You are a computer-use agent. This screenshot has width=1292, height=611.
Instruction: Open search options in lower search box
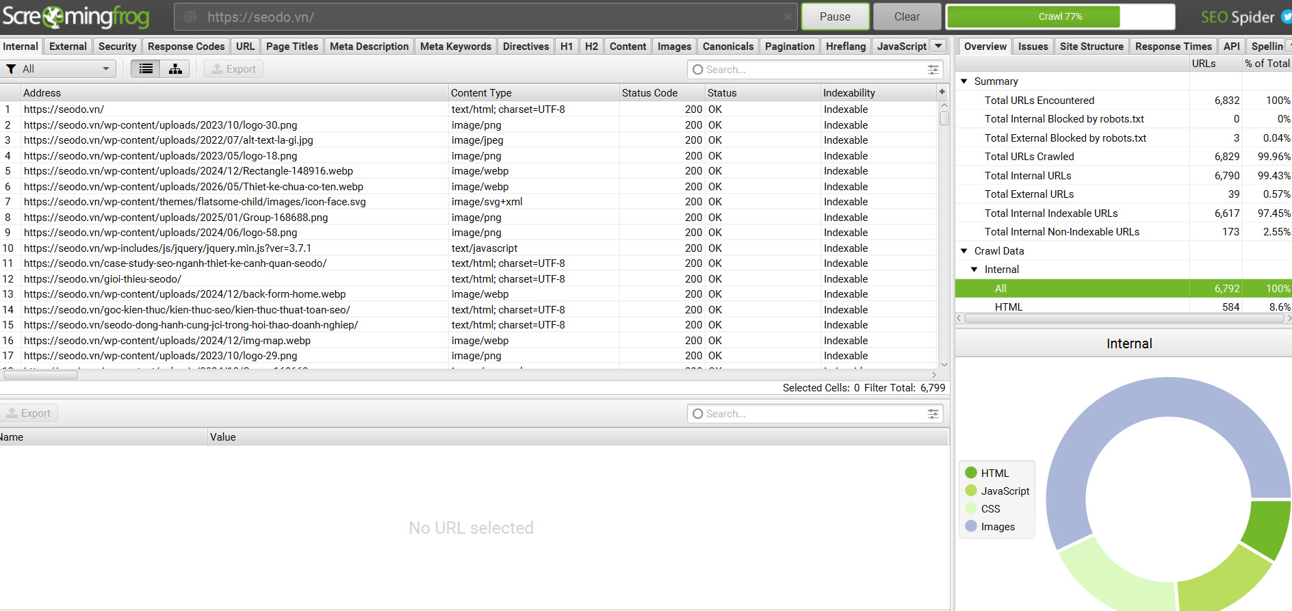pos(933,414)
